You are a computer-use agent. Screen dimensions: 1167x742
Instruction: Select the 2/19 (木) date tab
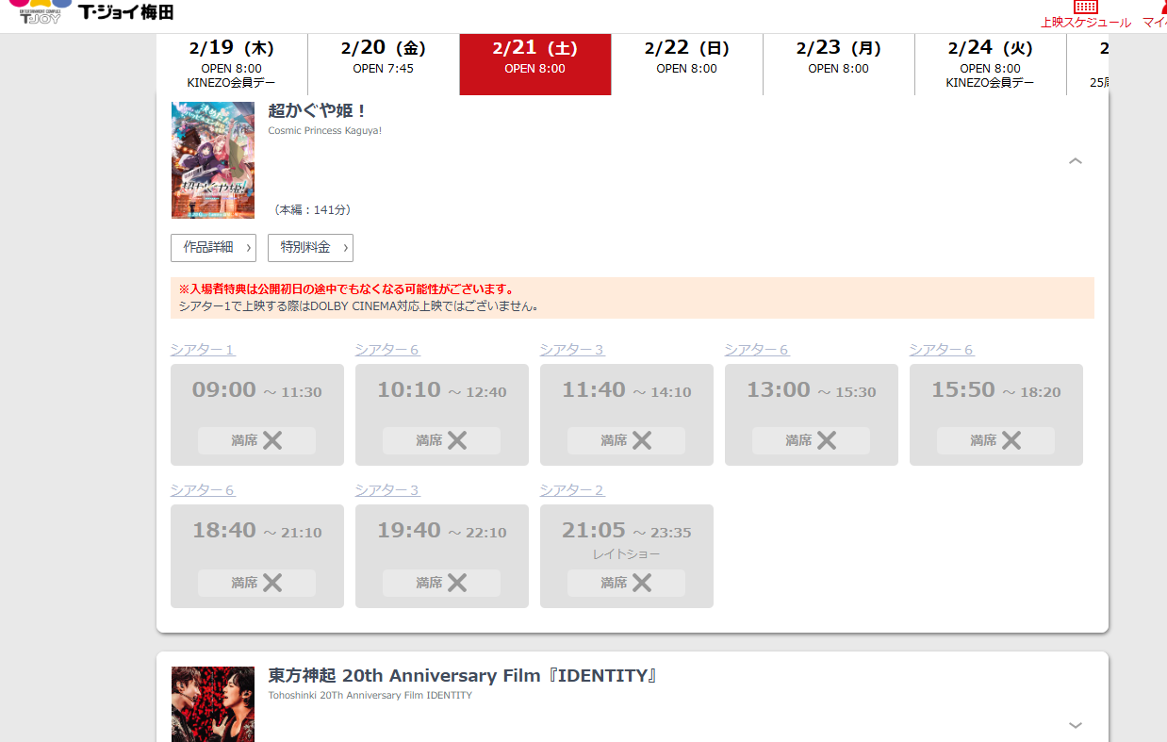(x=232, y=63)
